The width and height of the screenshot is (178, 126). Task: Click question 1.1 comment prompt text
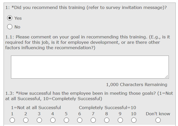coord(87,42)
